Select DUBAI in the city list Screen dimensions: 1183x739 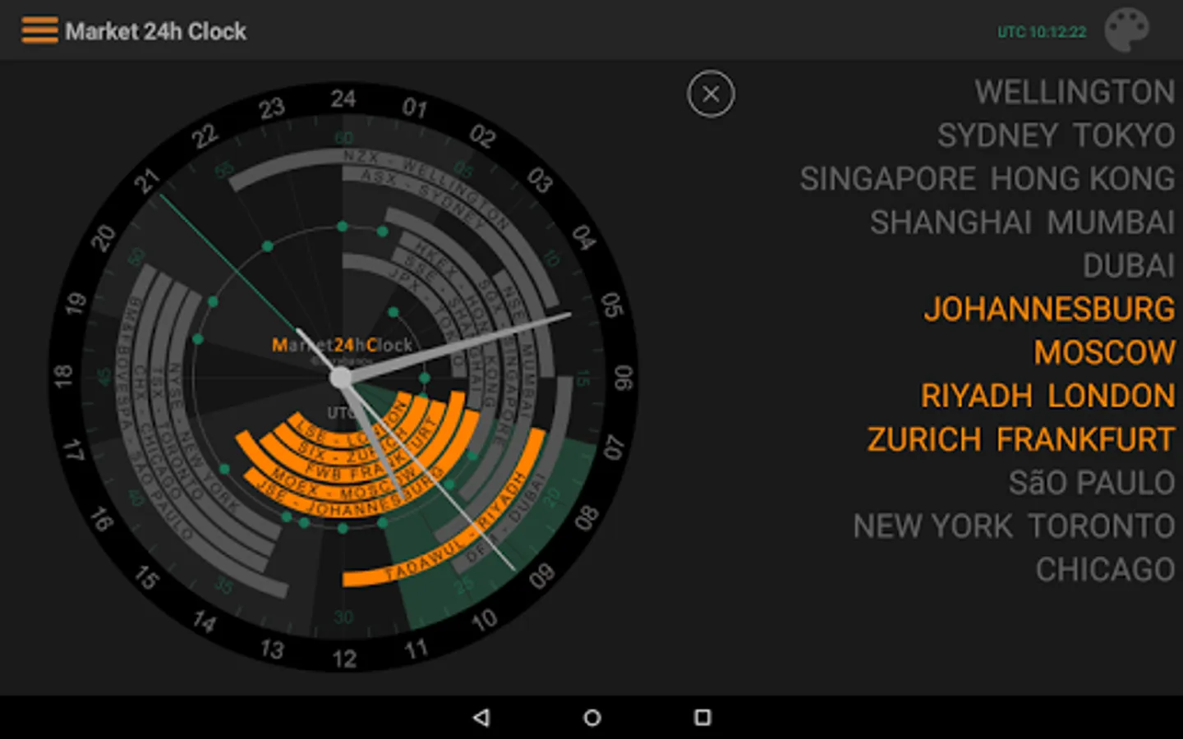pos(1129,266)
